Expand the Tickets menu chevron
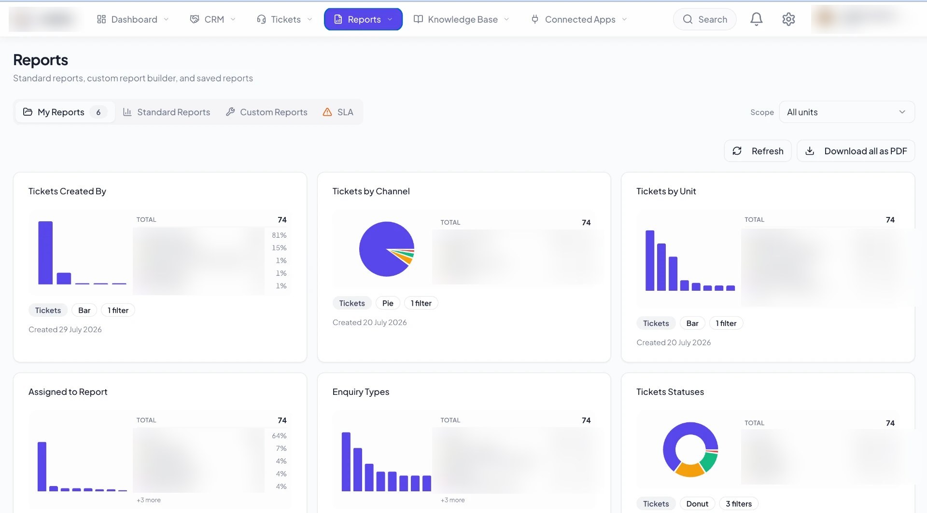 (x=309, y=19)
